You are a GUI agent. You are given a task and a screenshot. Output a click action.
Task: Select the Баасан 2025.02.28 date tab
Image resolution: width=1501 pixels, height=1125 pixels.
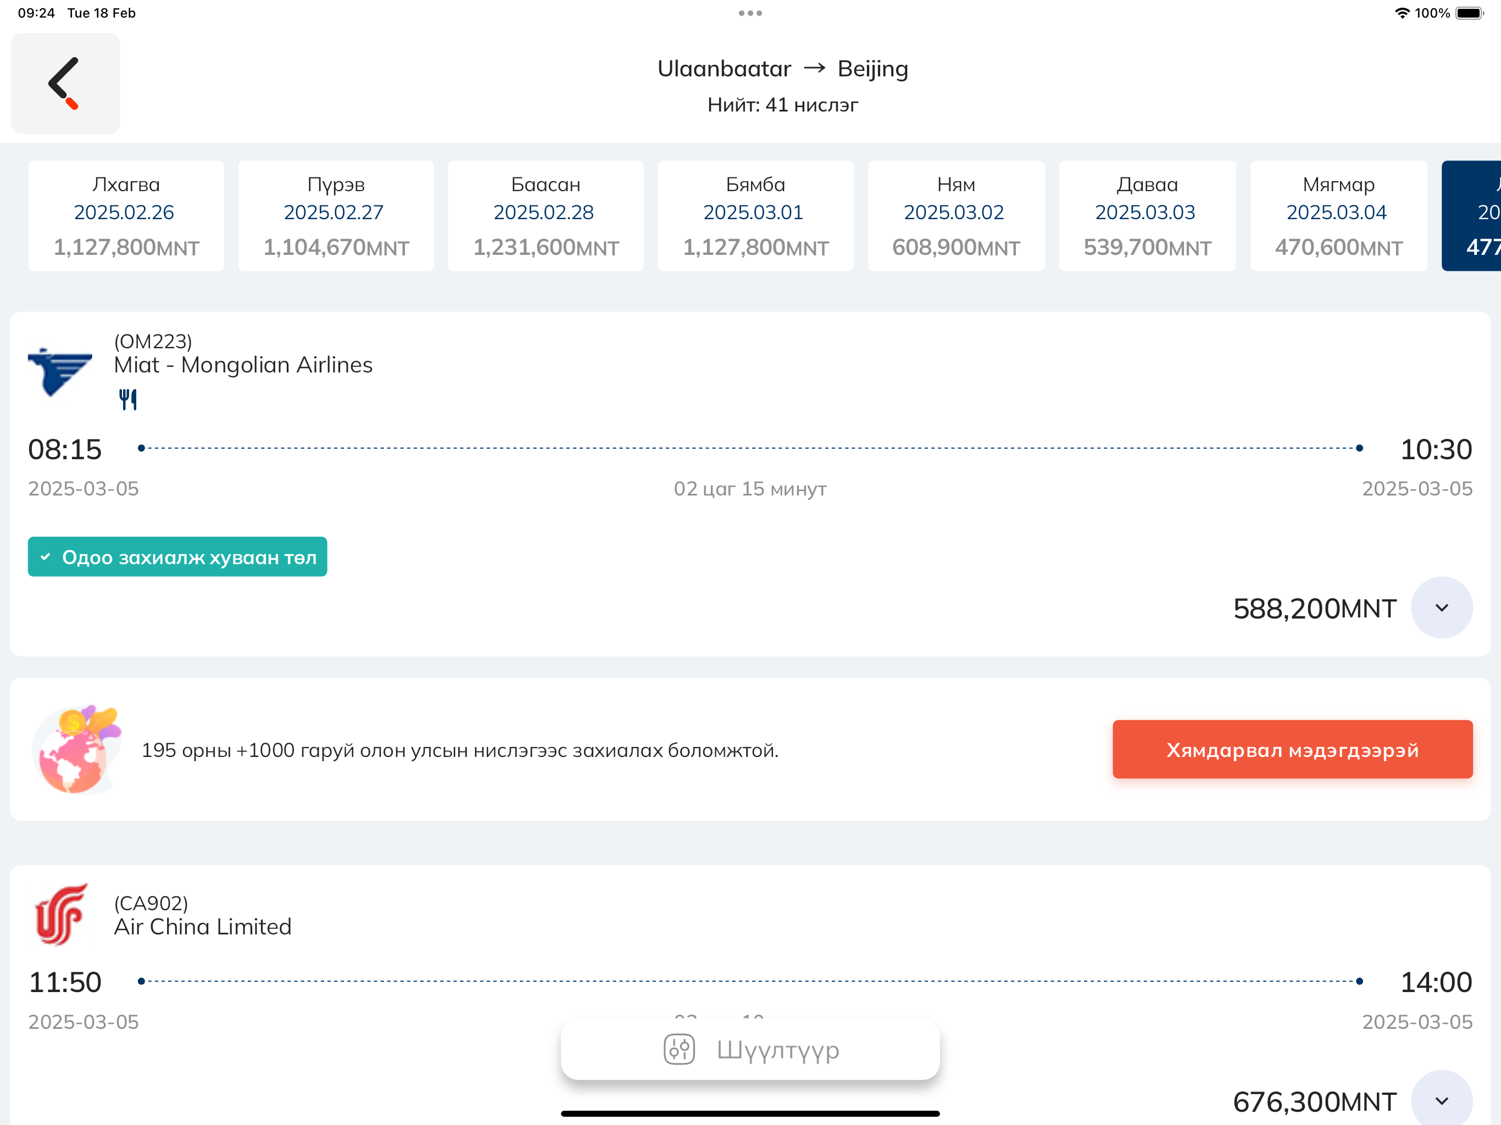(545, 215)
